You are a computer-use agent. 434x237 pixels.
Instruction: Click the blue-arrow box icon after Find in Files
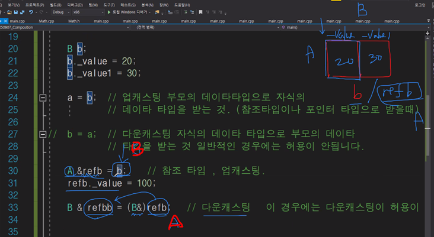point(170,12)
